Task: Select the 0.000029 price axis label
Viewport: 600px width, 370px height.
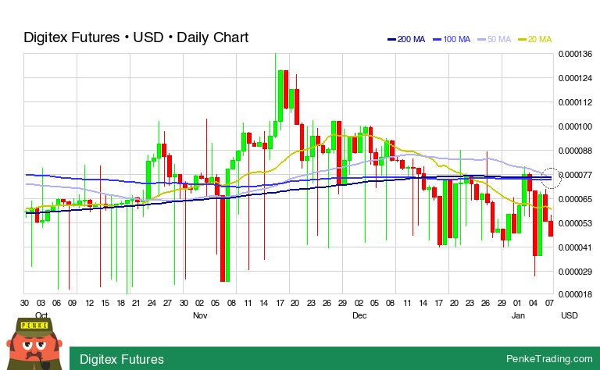Action: [x=575, y=272]
